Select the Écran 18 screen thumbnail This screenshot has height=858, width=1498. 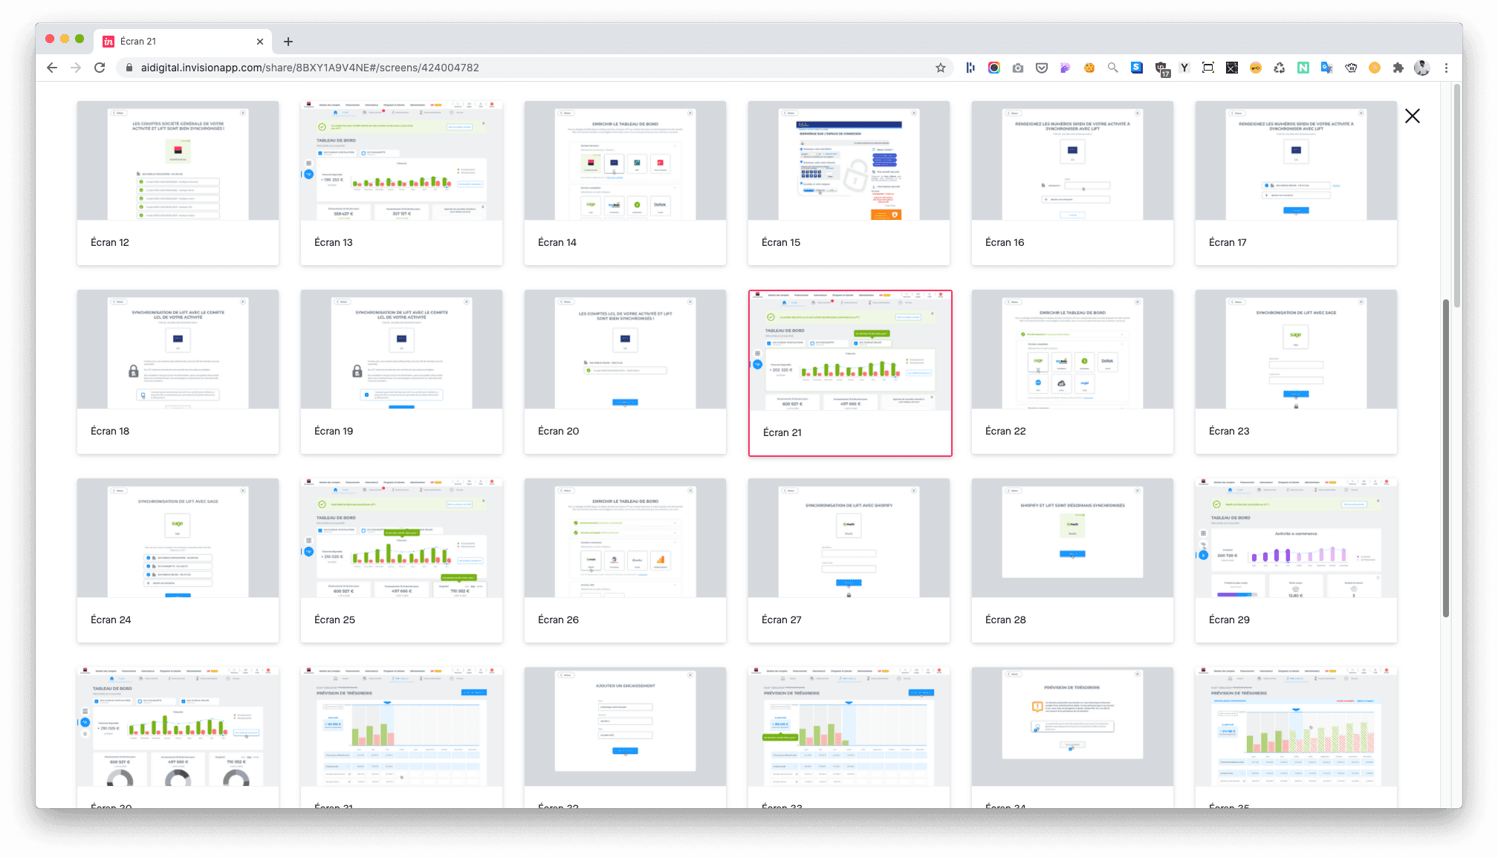pyautogui.click(x=178, y=371)
